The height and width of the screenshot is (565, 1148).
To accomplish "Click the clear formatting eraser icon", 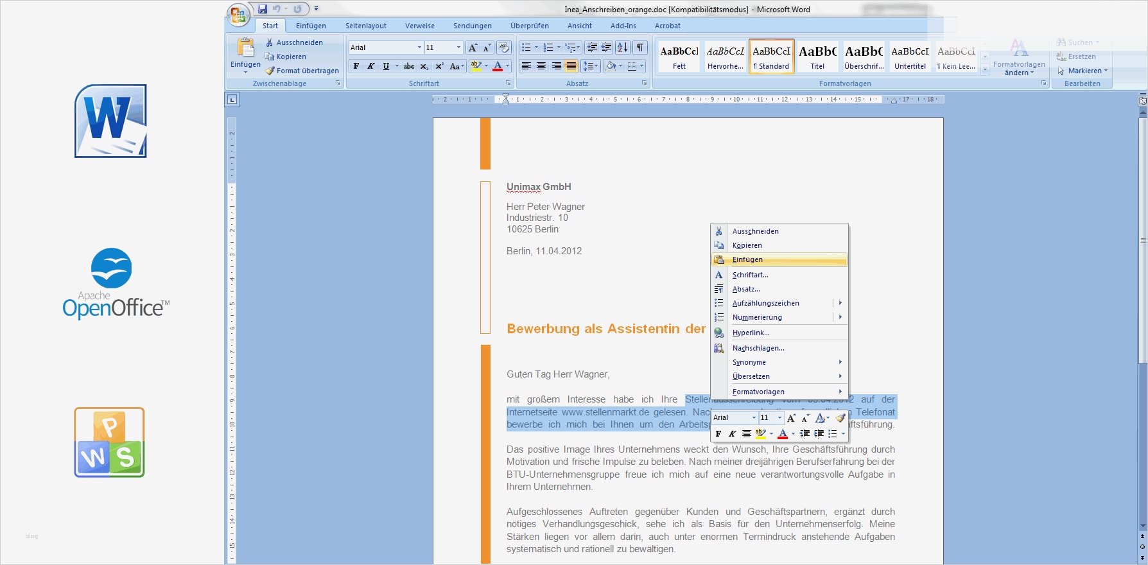I will (504, 48).
